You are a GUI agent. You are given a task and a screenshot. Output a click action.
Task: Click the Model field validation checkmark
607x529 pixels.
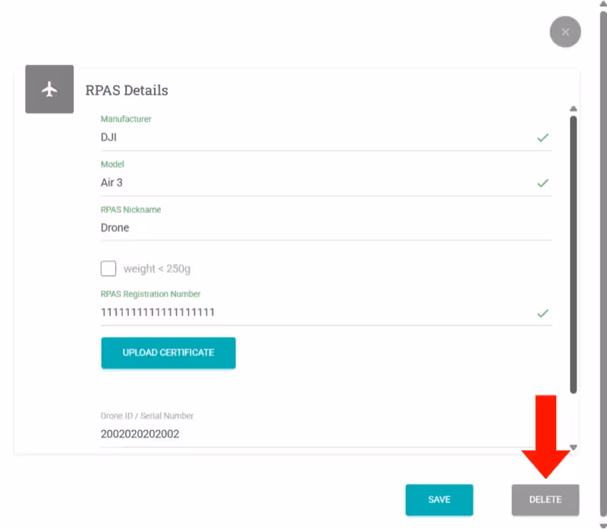click(x=543, y=183)
